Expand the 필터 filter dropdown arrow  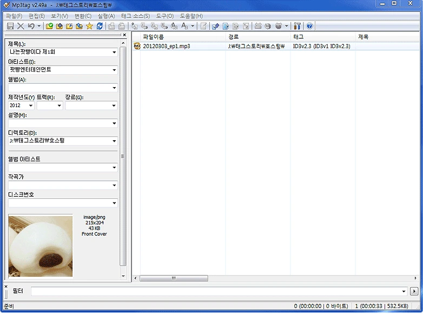404,291
